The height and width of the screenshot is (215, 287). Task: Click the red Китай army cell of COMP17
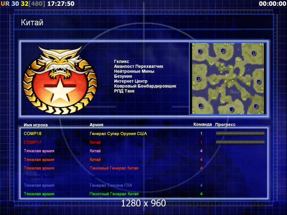coord(95,142)
